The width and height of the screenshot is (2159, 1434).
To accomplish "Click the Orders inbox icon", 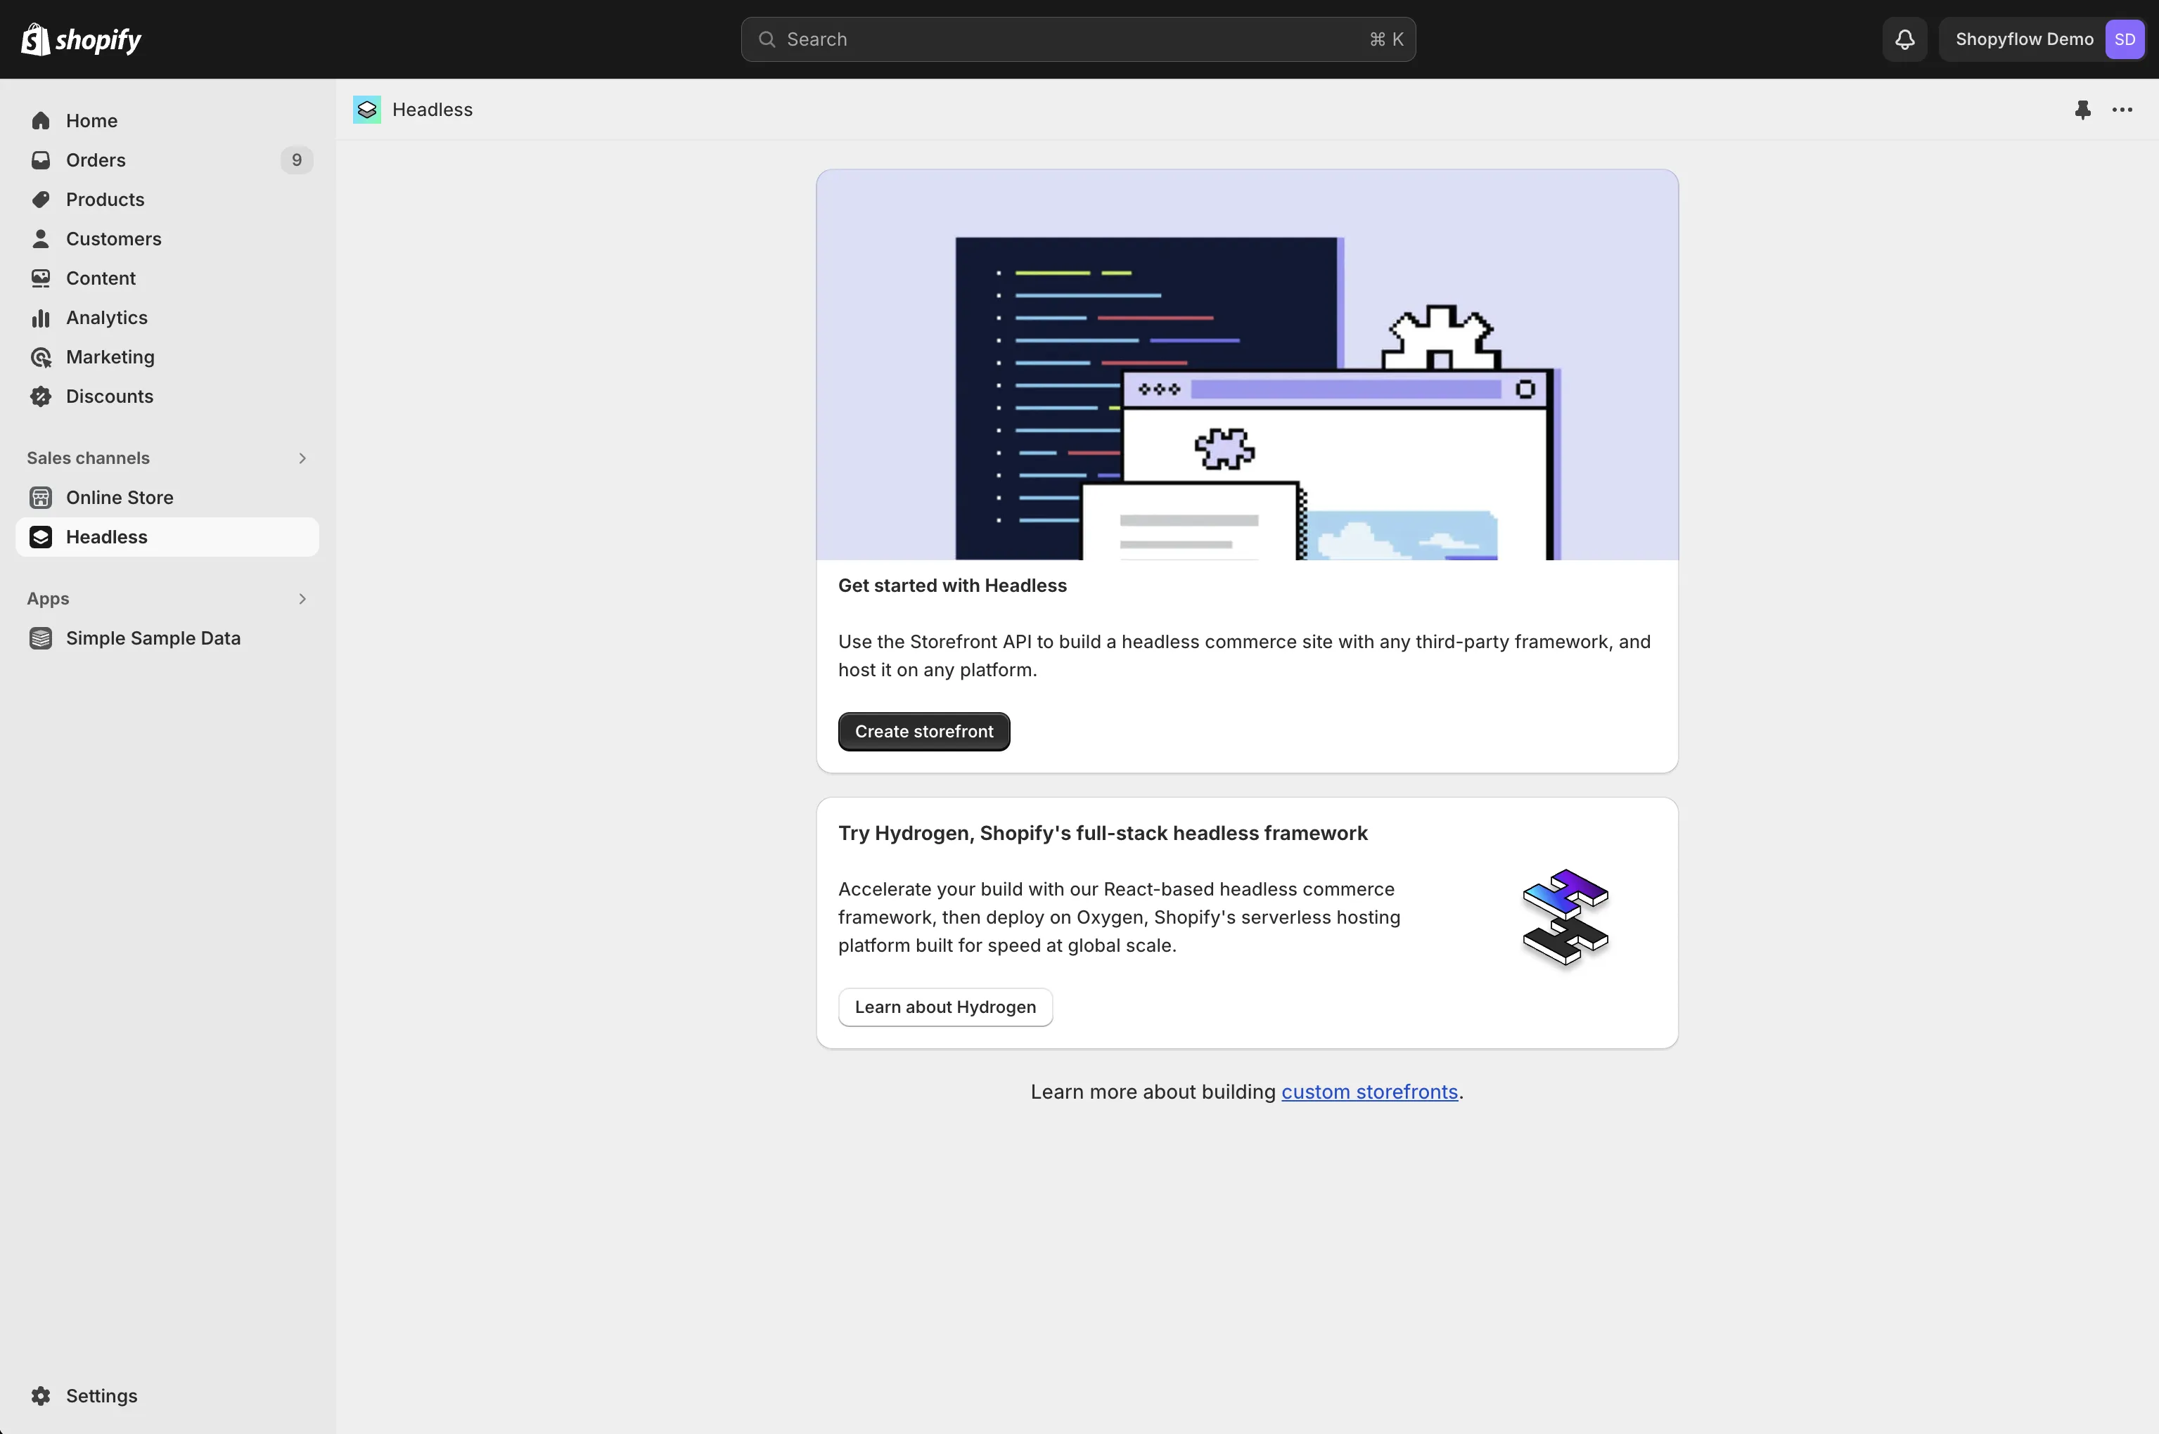I will click(x=40, y=160).
